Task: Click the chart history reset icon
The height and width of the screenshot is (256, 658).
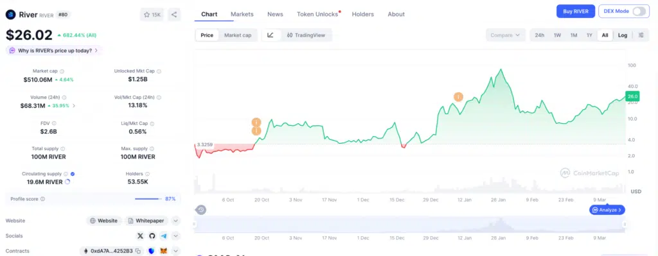Action: pyautogui.click(x=201, y=210)
